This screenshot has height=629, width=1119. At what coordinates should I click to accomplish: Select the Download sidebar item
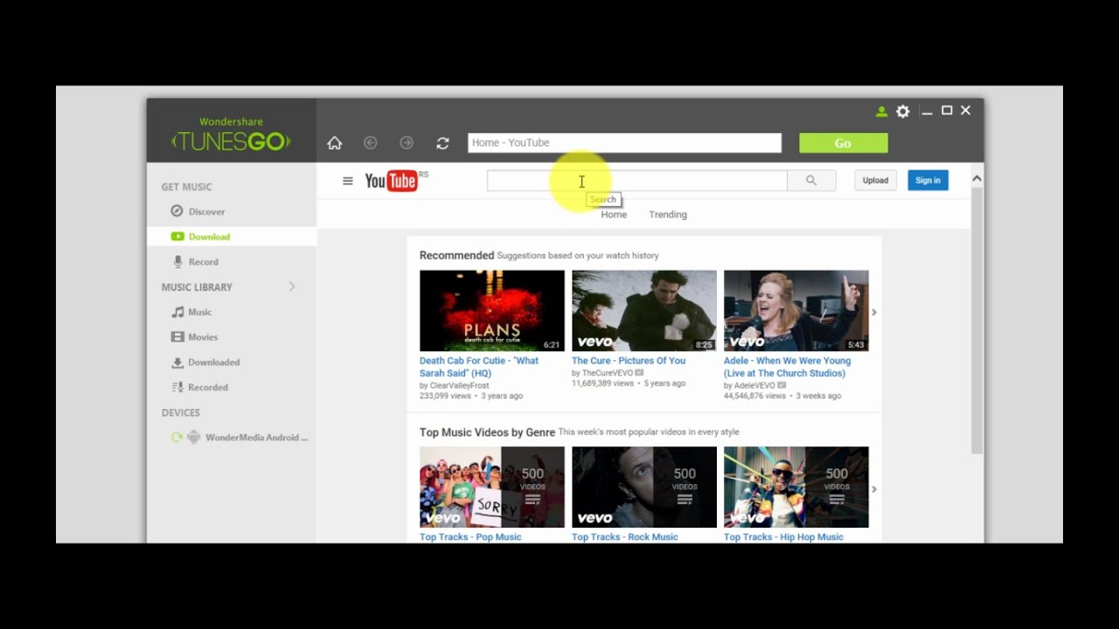(x=232, y=237)
